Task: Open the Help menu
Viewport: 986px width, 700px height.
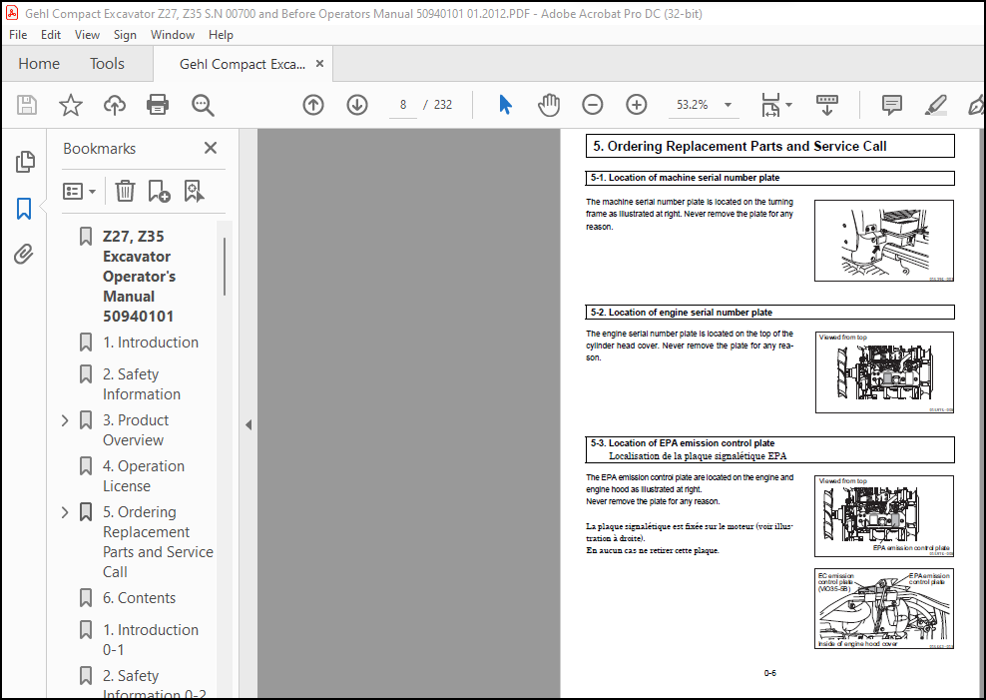Action: tap(221, 35)
